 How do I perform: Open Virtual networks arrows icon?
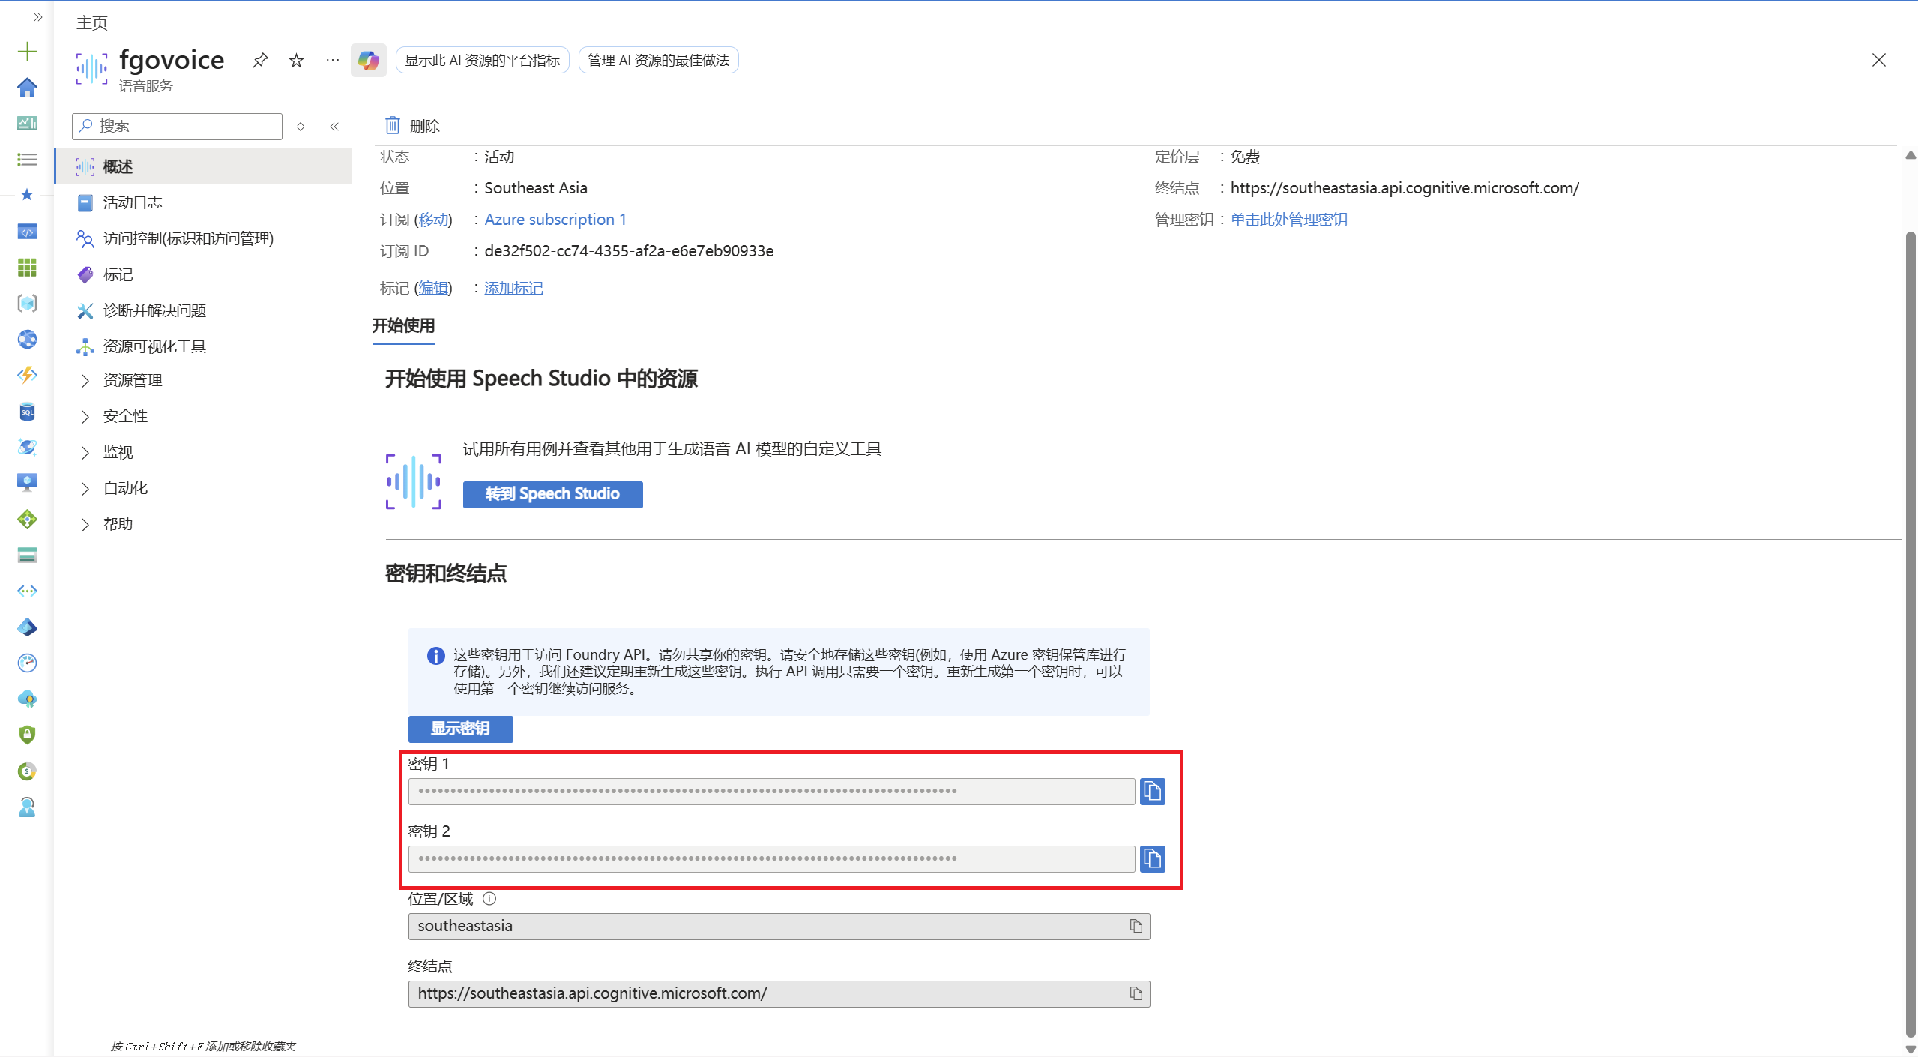click(x=27, y=591)
